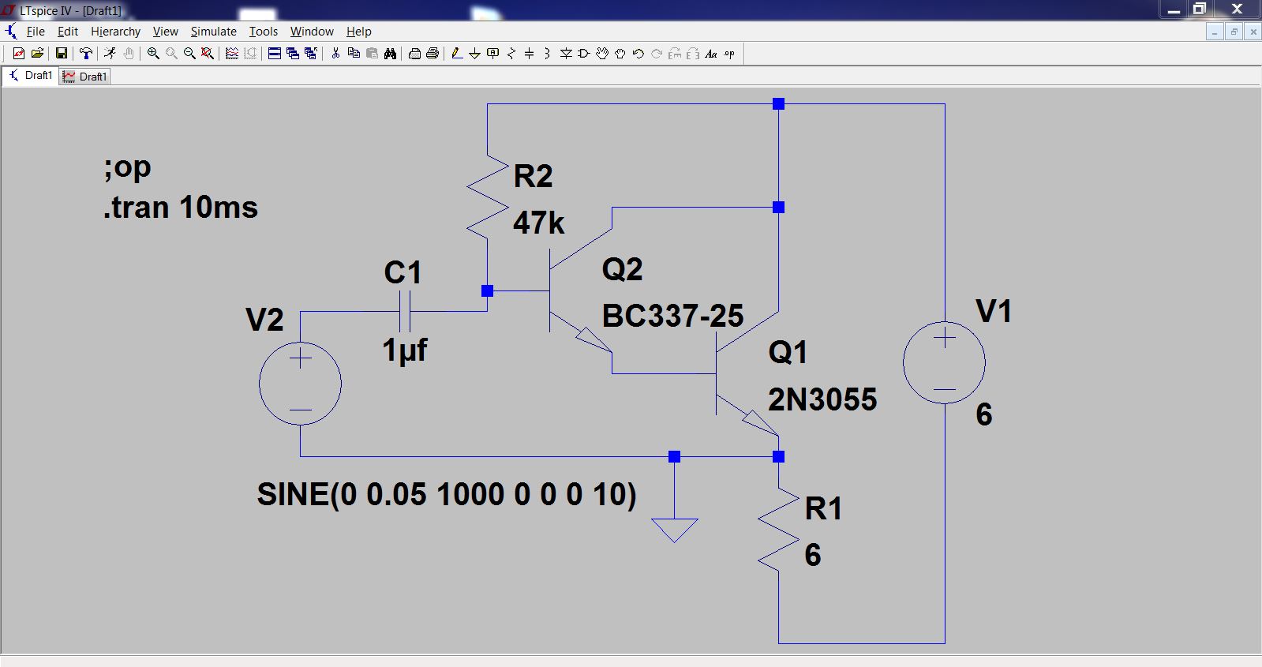Open Simulate menu

(x=214, y=32)
